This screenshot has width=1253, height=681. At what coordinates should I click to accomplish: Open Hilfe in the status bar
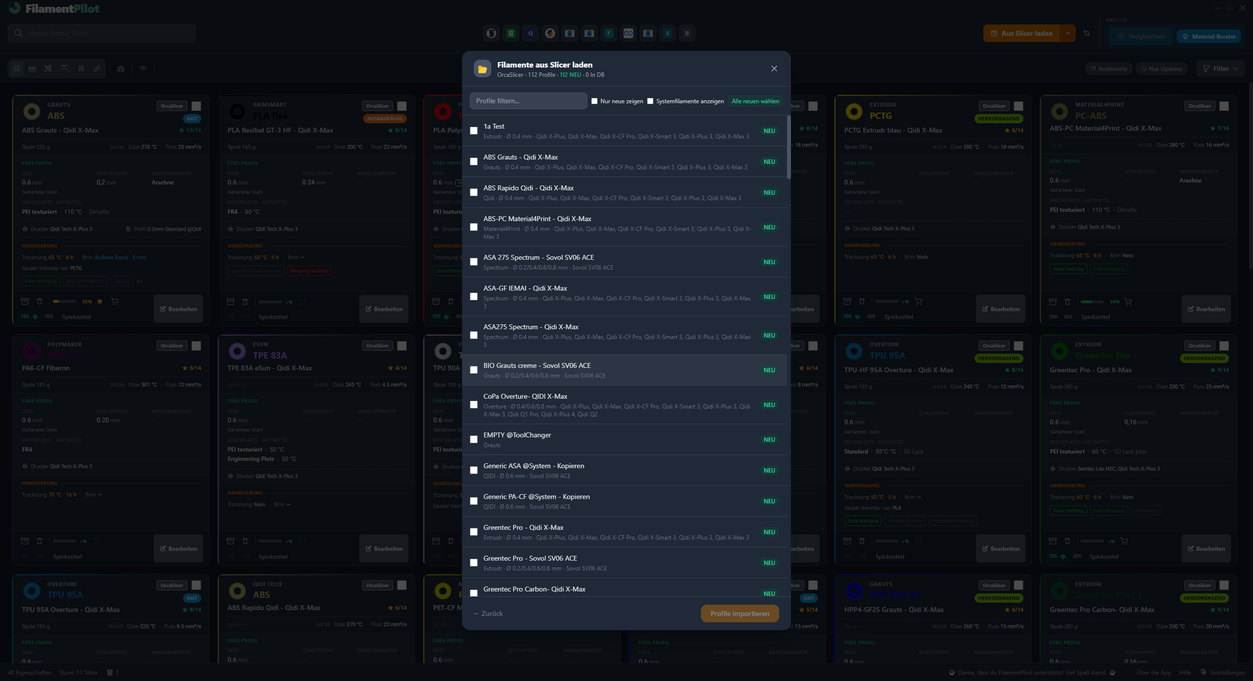pyautogui.click(x=1185, y=673)
